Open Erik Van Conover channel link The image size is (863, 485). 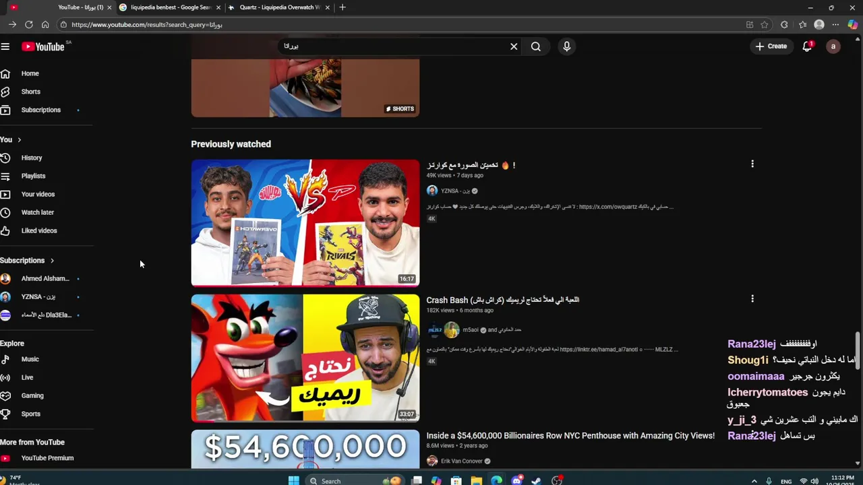coord(461,461)
